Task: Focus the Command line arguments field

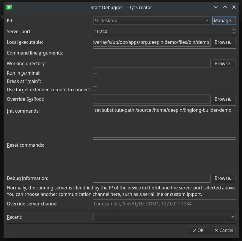Action: 164,53
